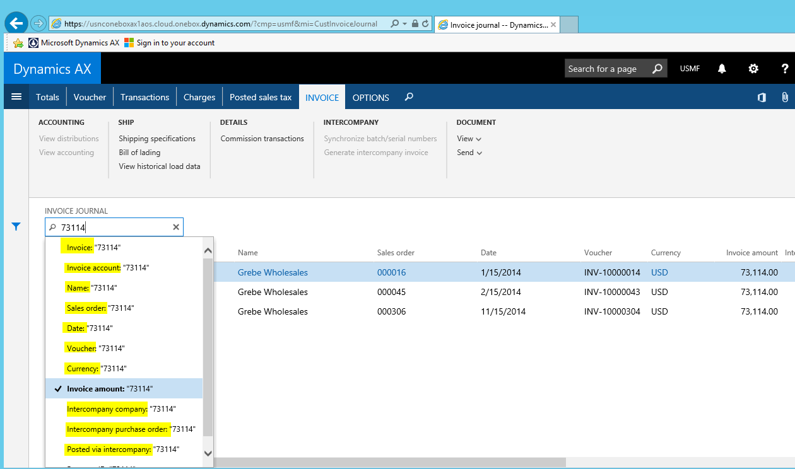795x469 pixels.
Task: Click the Search for a page box
Action: pos(606,69)
